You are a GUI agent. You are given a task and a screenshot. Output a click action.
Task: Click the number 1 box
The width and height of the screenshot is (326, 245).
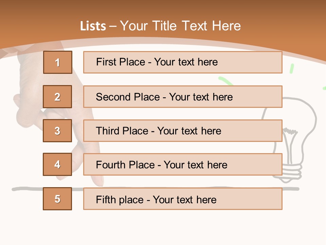[57, 62]
